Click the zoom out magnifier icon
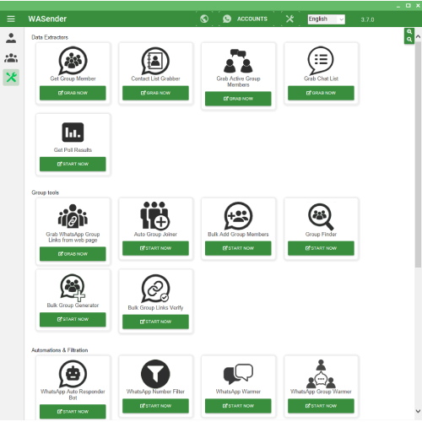This screenshot has height=422, width=422. point(409,40)
